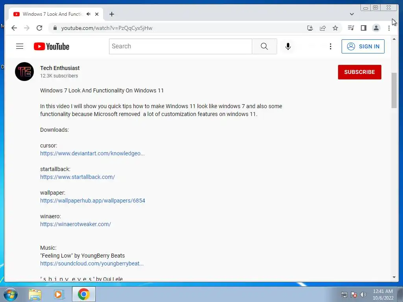
Task: Click '12.3K subscribers' text
Action: (59, 76)
